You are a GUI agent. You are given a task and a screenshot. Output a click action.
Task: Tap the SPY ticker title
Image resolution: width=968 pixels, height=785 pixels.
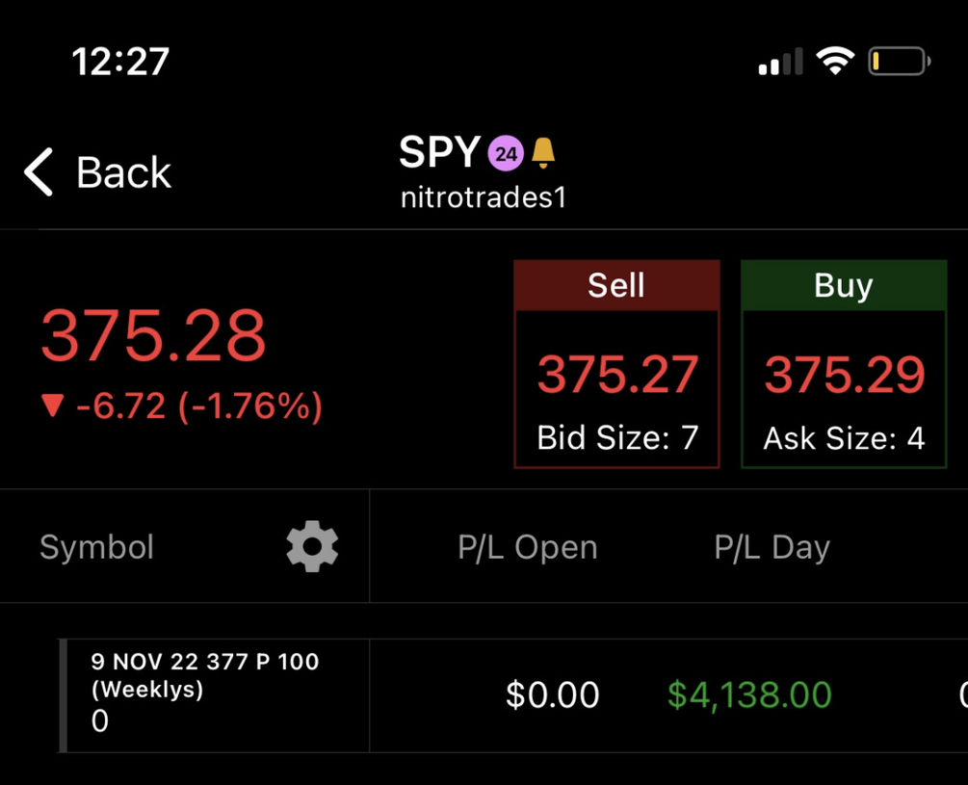point(439,153)
